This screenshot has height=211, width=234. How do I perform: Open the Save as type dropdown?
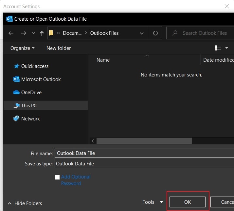(x=144, y=163)
